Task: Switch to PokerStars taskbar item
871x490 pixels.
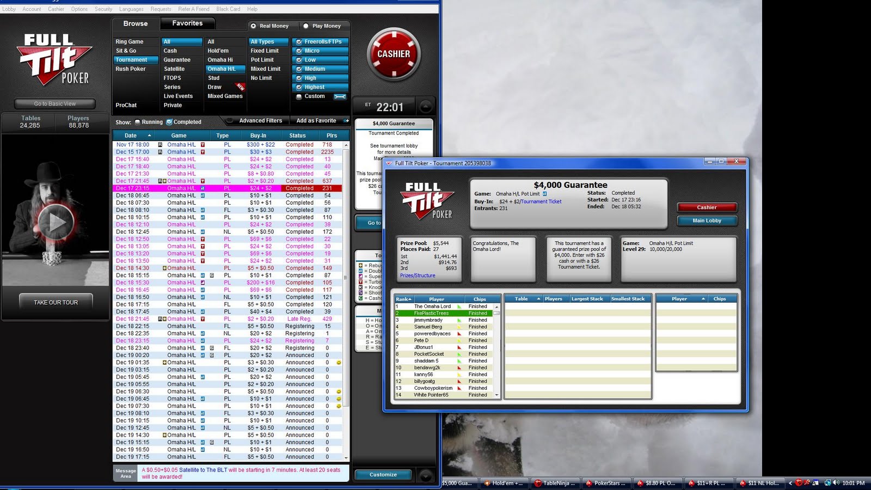Action: (605, 483)
